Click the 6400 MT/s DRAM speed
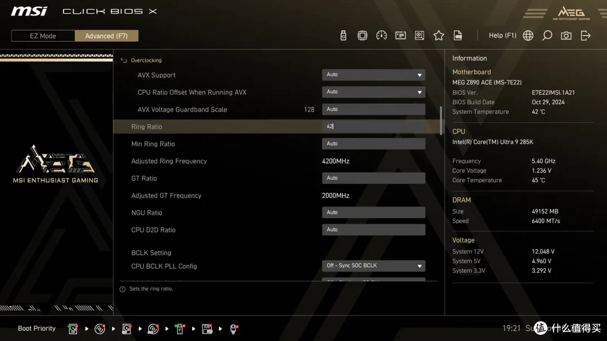This screenshot has height=341, width=607. pos(546,221)
